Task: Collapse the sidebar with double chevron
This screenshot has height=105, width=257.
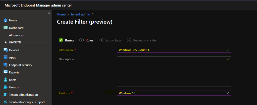Action: 49,13
